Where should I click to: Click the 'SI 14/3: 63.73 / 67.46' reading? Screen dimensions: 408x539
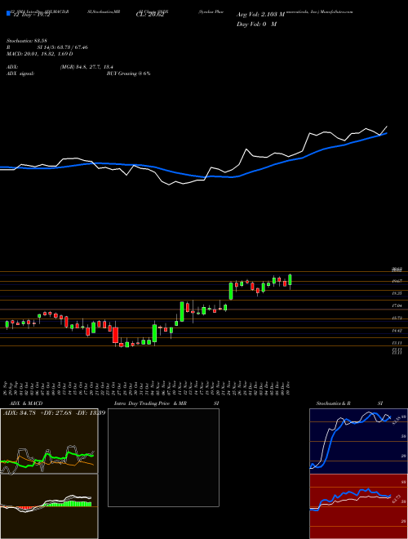63,47
